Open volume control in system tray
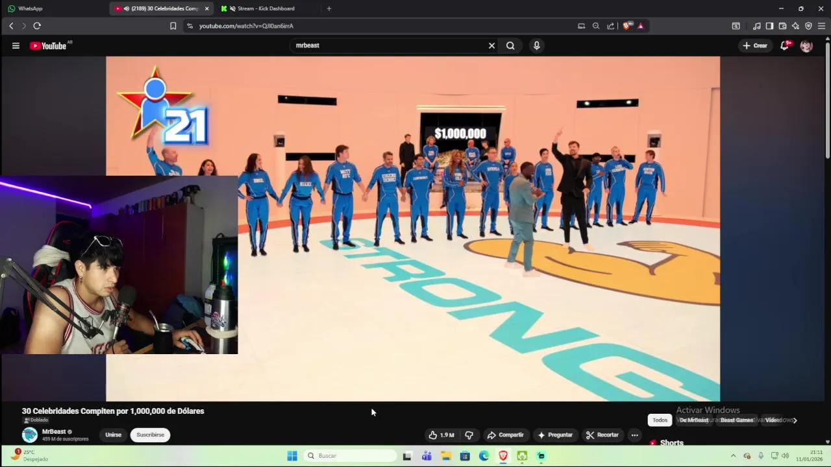831x467 pixels. coord(786,456)
